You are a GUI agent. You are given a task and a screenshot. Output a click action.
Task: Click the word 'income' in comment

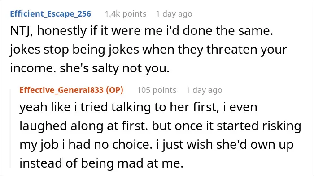tap(33, 68)
